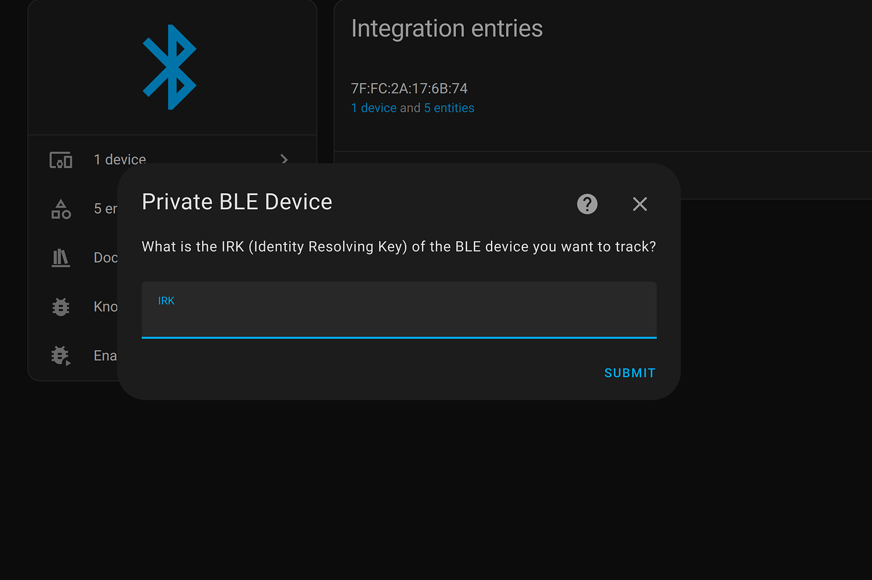Click the debug-logging bug icon
The width and height of the screenshot is (872, 580).
[x=60, y=355]
